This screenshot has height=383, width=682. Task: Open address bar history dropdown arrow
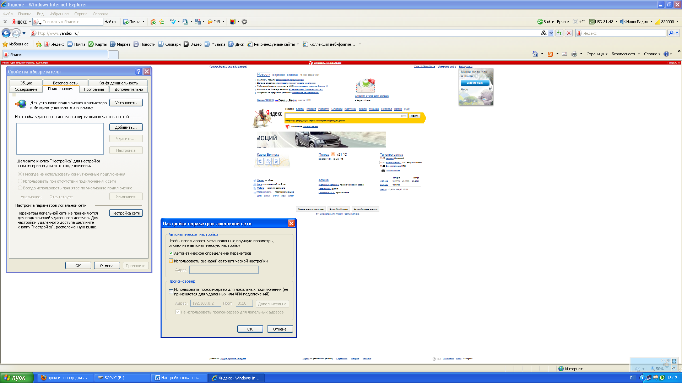tap(551, 33)
